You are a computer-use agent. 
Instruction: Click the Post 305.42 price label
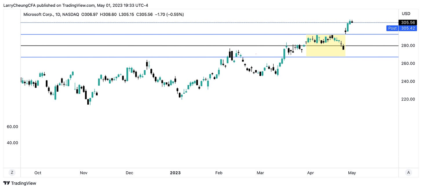pos(402,28)
